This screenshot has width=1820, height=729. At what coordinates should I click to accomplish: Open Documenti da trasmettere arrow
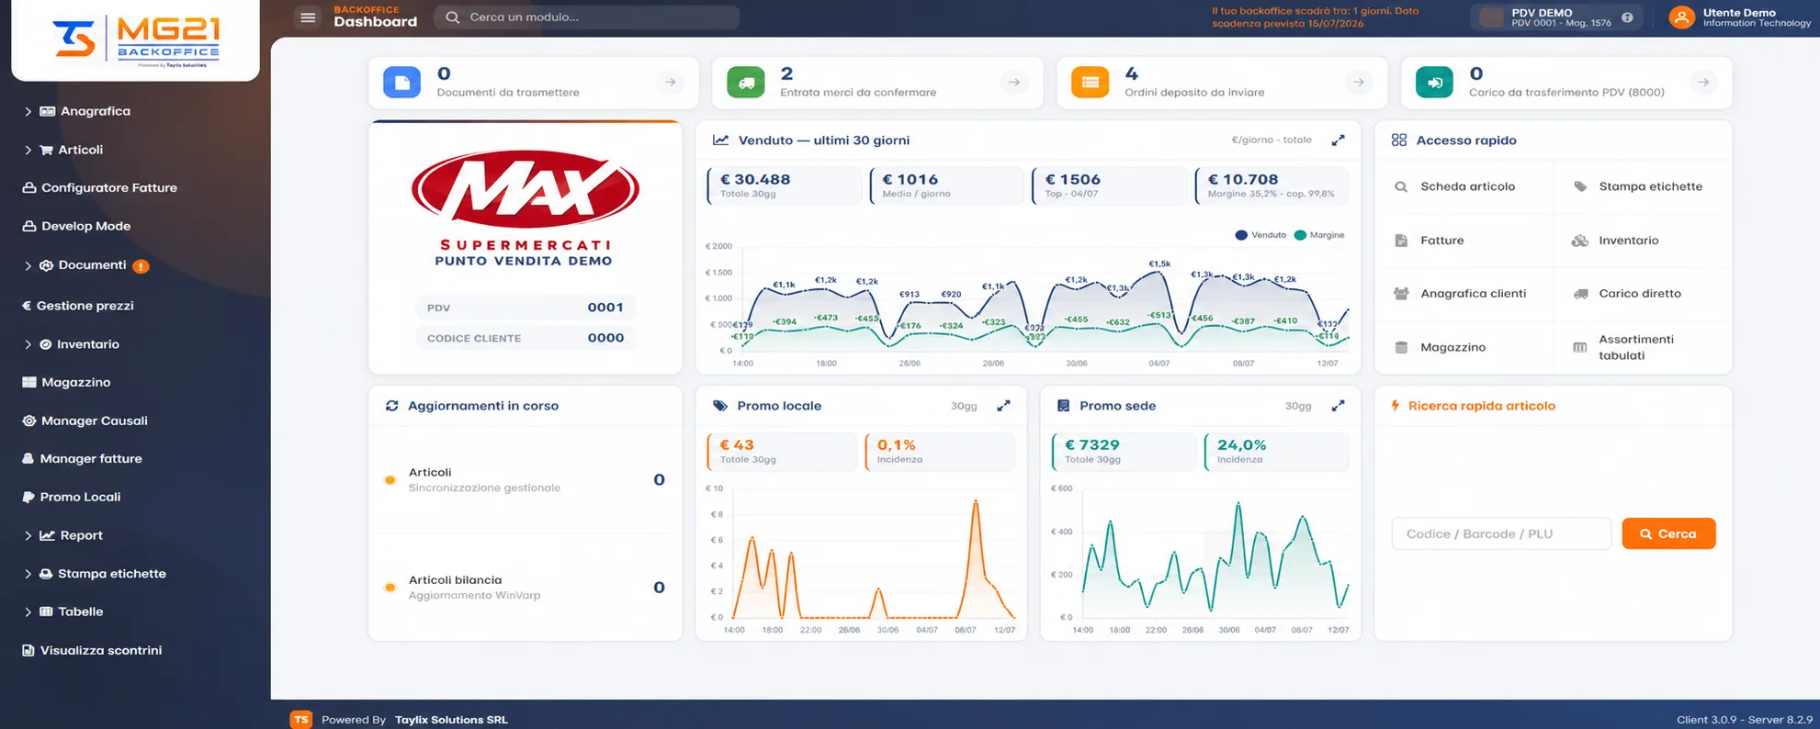(671, 83)
